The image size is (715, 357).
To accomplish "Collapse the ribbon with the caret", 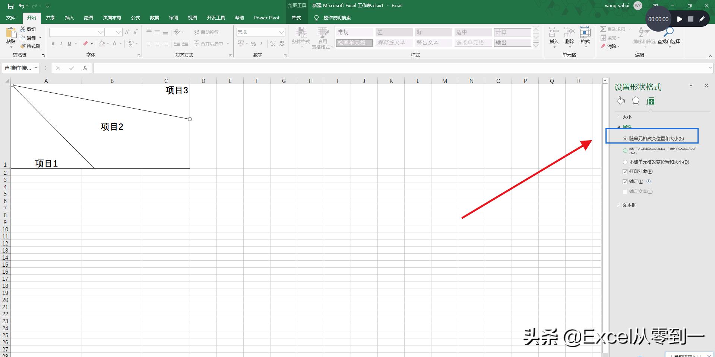I will tap(710, 56).
